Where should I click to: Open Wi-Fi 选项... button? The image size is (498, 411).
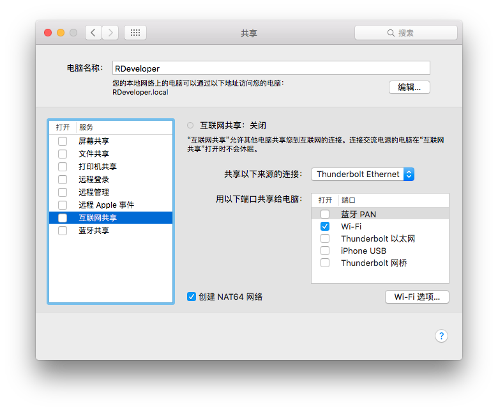[417, 297]
